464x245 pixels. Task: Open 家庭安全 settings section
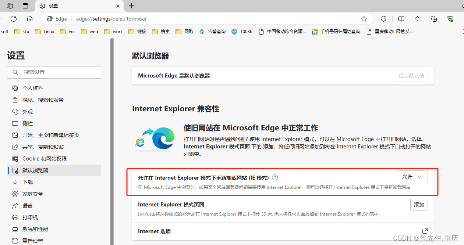(x=54, y=194)
